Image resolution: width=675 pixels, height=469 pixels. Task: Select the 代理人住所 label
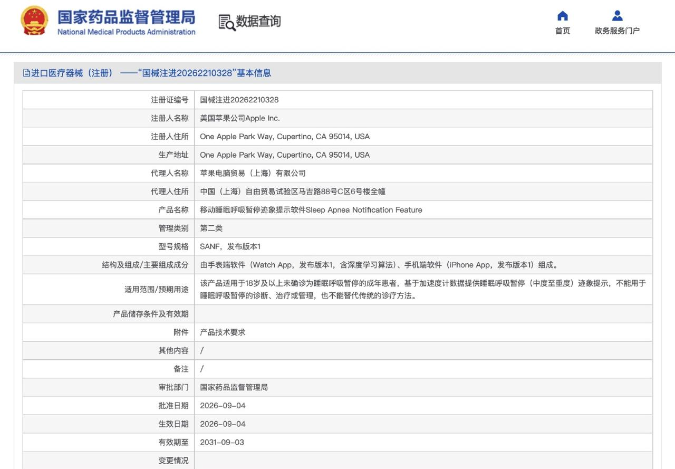pyautogui.click(x=170, y=192)
